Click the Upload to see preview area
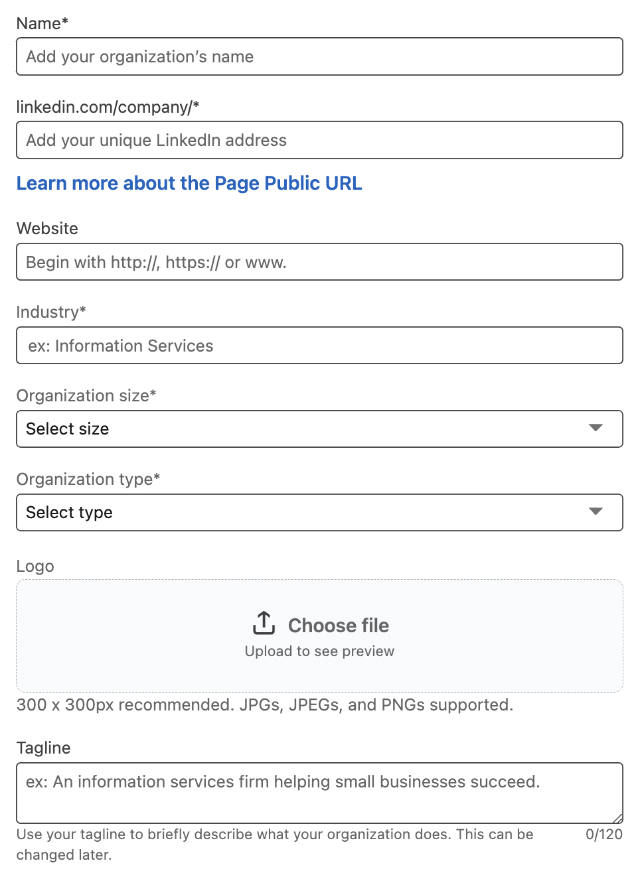Screen dimensions: 638x875 tap(318, 651)
